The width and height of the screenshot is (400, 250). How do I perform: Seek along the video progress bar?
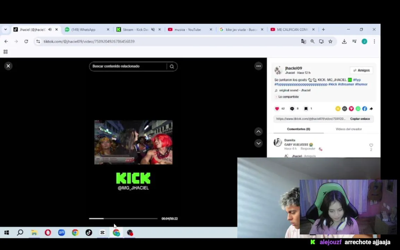pos(123,219)
